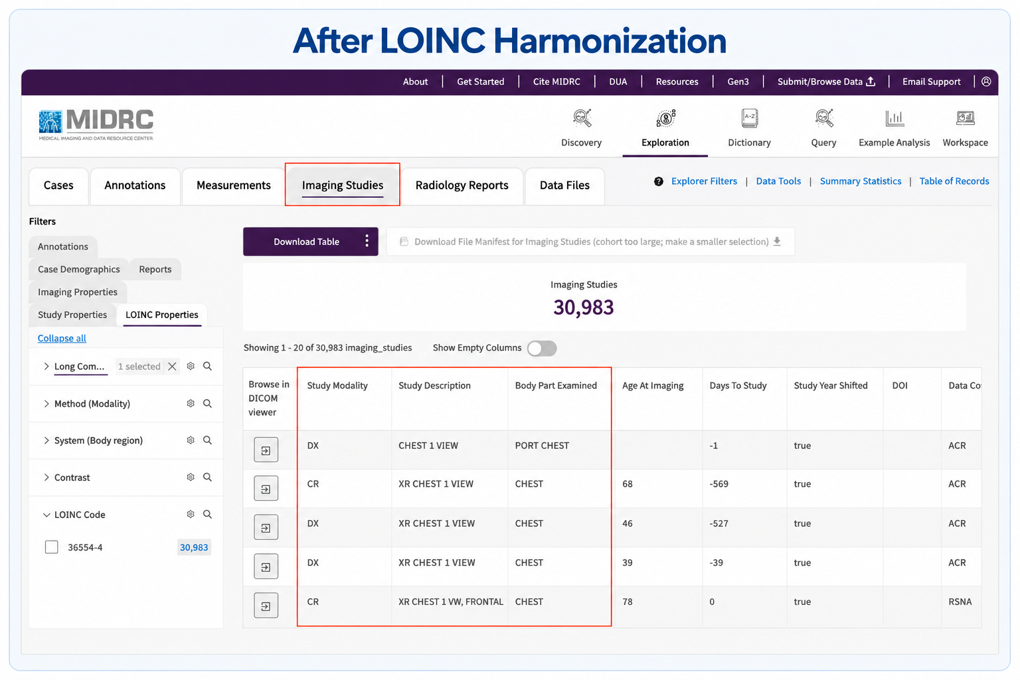
Task: Click gear icon for Contrast filter
Action: [191, 477]
